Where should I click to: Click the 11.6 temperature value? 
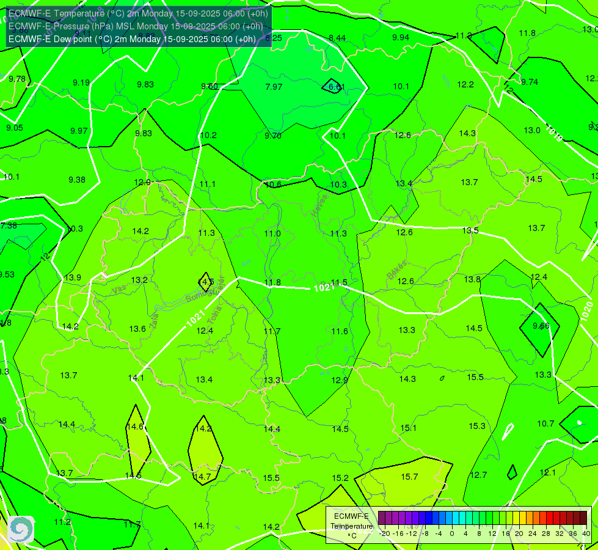click(340, 331)
